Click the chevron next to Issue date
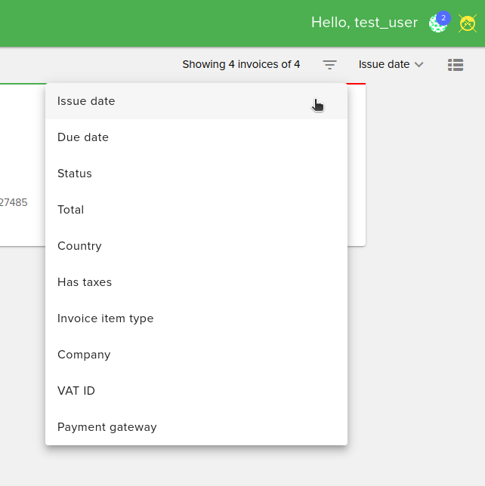The width and height of the screenshot is (485, 486). [x=419, y=65]
